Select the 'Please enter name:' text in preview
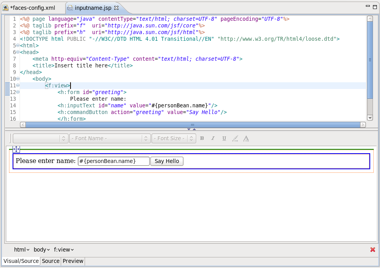 pyautogui.click(x=45, y=161)
